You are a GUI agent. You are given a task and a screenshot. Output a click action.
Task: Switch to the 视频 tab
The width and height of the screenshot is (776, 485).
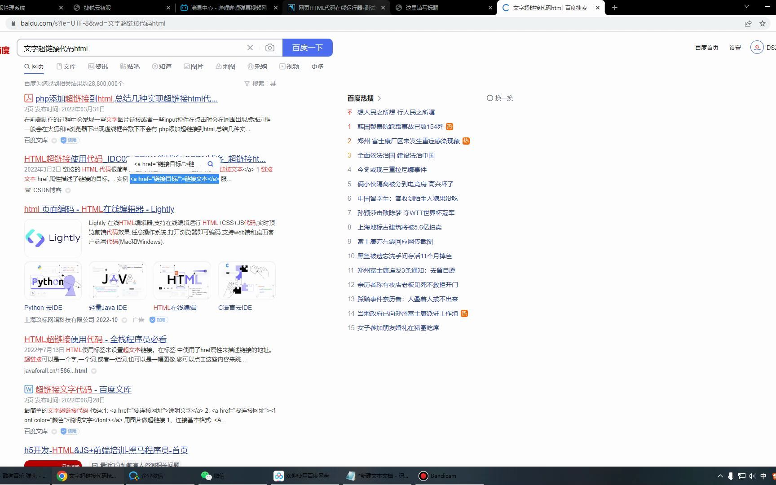pyautogui.click(x=289, y=66)
